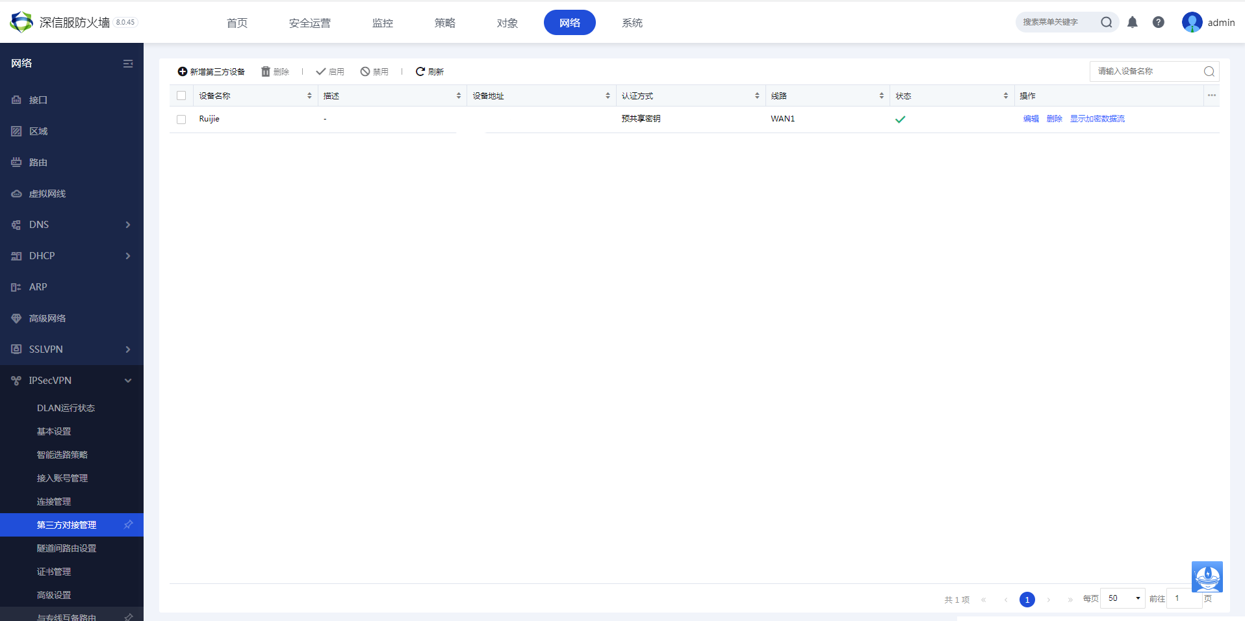The height and width of the screenshot is (621, 1245).
Task: Open the 监控 top tab
Action: (x=383, y=23)
